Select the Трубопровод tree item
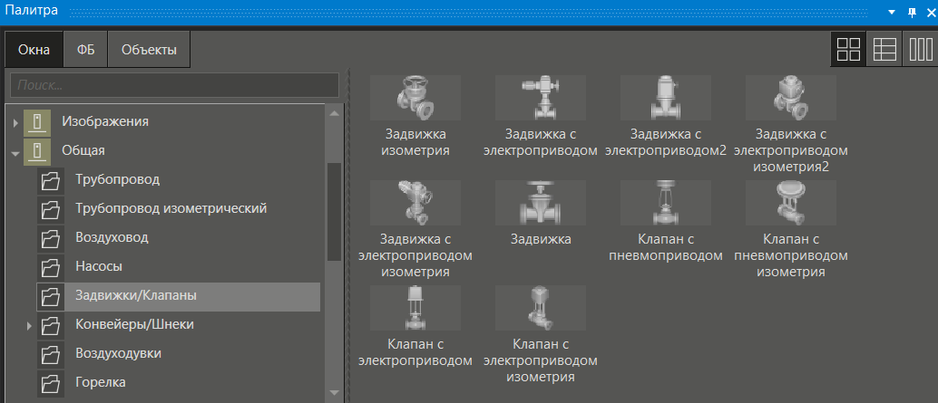 pos(117,179)
